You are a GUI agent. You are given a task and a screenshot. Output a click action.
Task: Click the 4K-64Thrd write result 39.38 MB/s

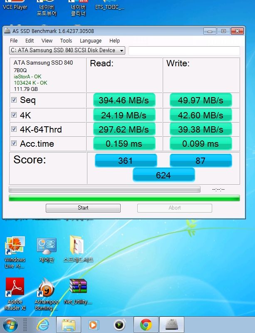point(201,129)
